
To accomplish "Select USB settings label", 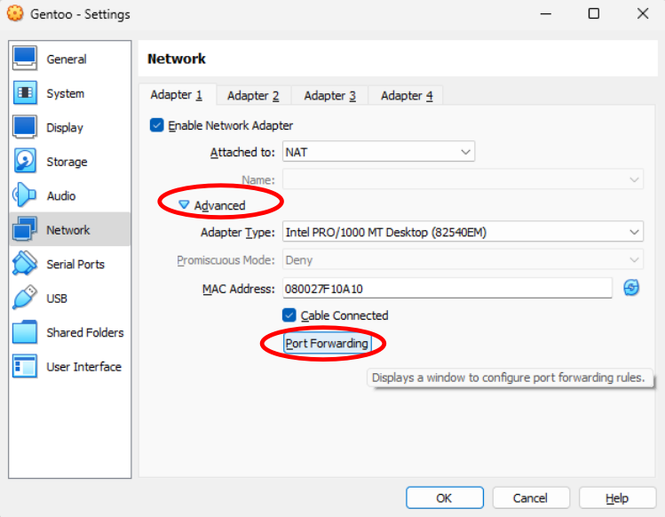I will click(x=57, y=298).
